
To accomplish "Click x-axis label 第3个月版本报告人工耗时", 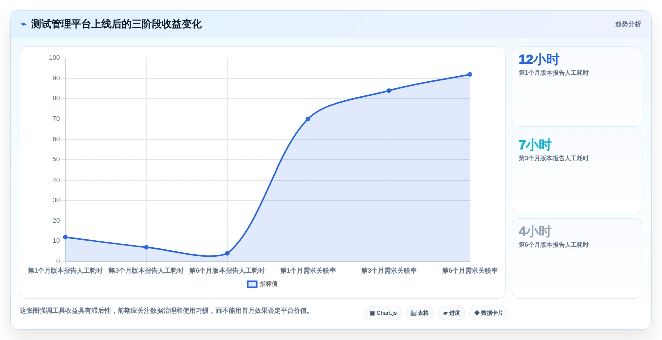I will coord(146,271).
